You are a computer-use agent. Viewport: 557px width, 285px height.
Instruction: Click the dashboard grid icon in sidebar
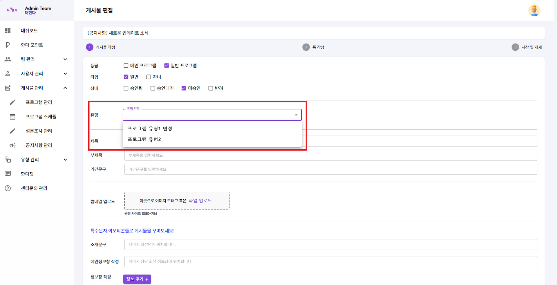[x=8, y=30]
